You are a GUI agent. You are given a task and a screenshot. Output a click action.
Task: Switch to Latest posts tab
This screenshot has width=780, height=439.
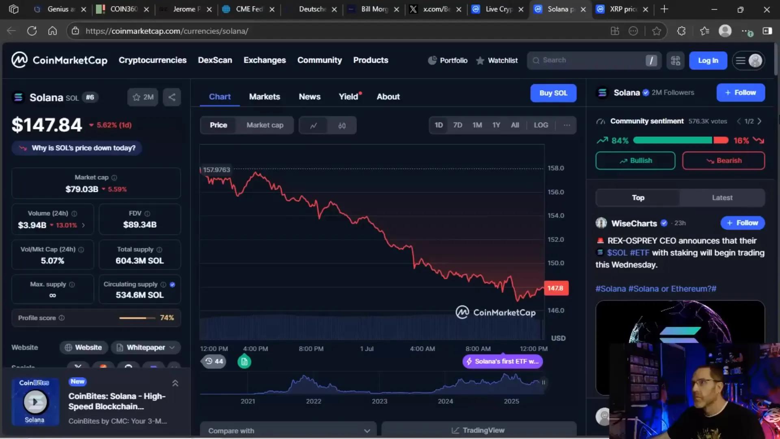coord(722,198)
